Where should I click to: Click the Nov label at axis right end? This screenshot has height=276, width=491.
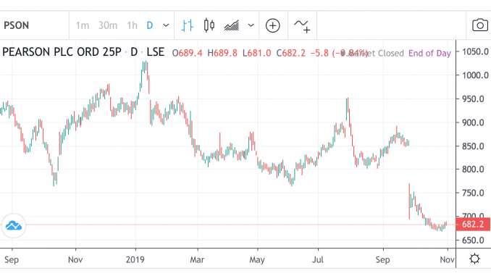(x=447, y=260)
